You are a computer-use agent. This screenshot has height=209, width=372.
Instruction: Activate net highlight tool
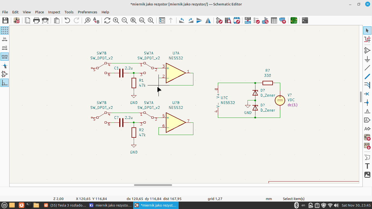[367, 39]
